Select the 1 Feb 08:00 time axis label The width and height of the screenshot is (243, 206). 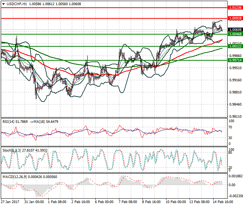coord(57,202)
